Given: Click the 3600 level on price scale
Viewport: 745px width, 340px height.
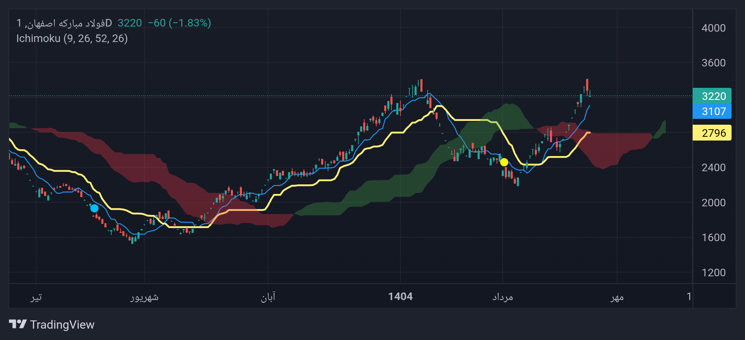Looking at the screenshot, I should [714, 63].
